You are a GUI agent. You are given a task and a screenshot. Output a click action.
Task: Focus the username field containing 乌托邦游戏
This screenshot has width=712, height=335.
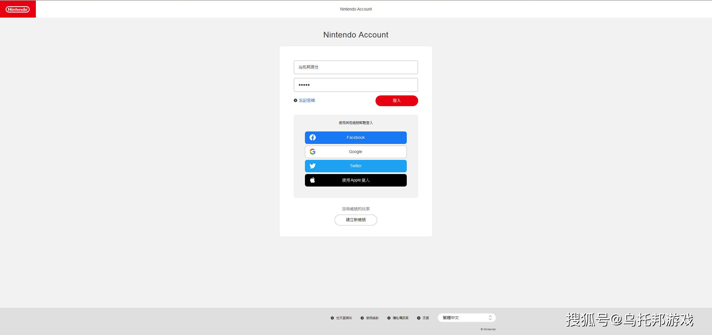click(356, 67)
